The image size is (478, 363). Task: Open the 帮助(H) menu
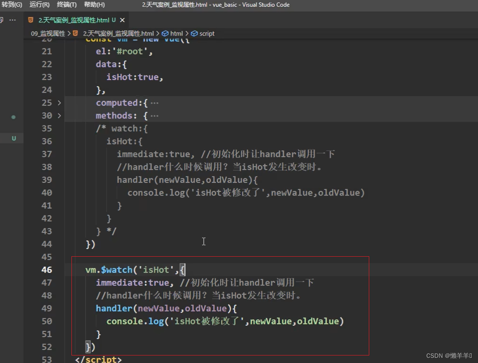point(94,5)
